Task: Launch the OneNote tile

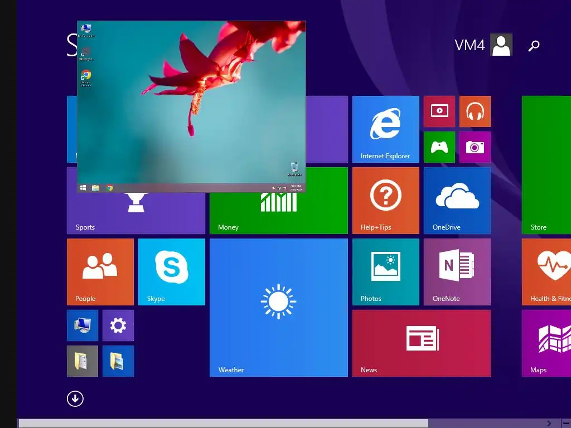Action: click(x=457, y=272)
